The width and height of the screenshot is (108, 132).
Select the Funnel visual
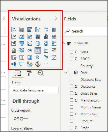22,43
